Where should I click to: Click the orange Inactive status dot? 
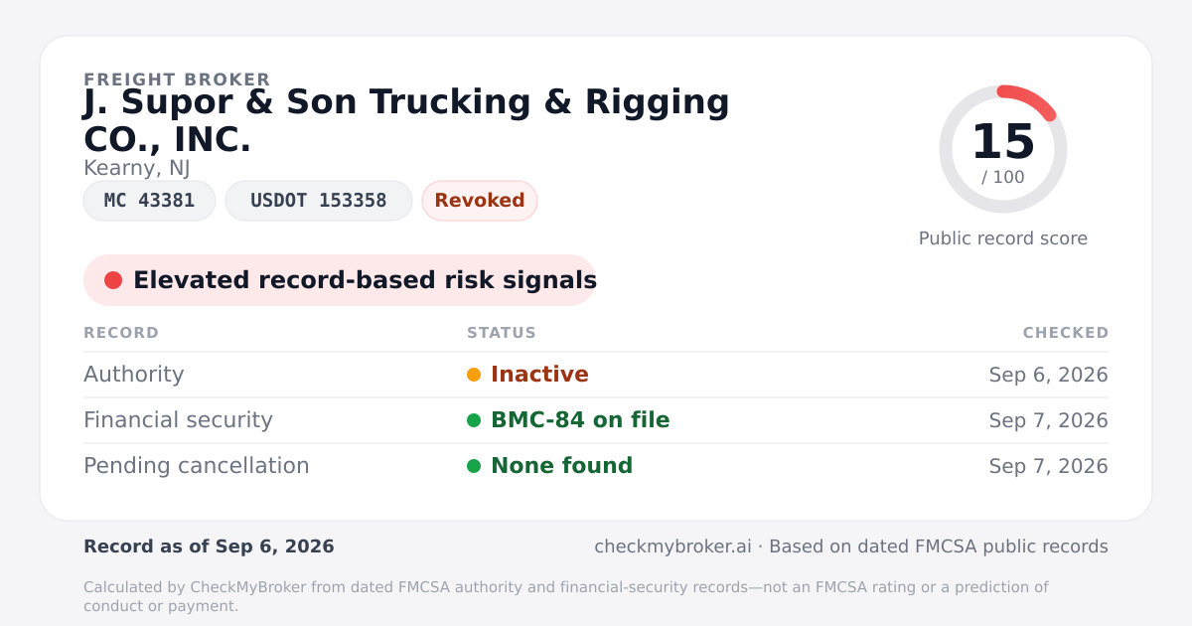(x=474, y=375)
